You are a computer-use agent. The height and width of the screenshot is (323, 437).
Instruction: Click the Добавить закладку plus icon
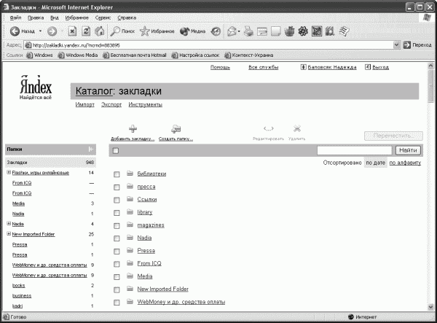133,128
